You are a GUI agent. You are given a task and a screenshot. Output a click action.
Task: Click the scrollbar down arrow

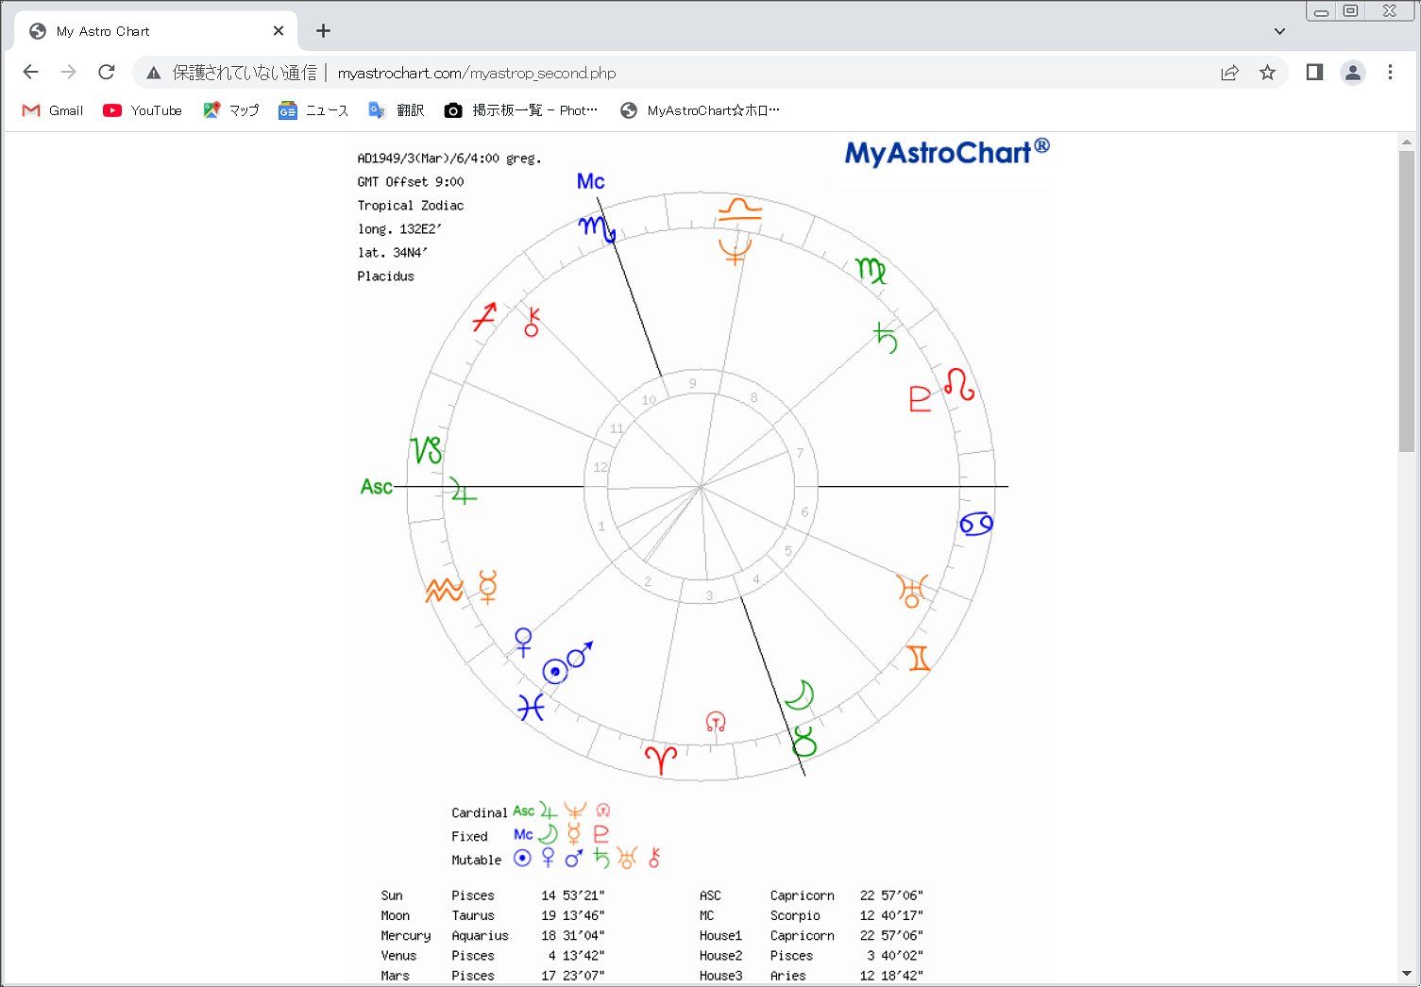[1406, 973]
